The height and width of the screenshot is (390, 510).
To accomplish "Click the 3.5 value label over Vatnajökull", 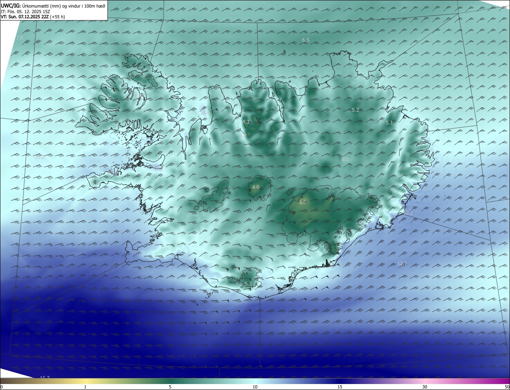I will 302,202.
